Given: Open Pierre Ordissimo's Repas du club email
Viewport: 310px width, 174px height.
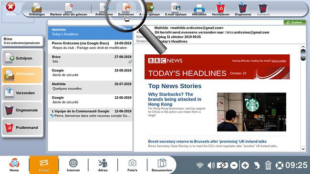Looking at the screenshot, I should 90,46.
